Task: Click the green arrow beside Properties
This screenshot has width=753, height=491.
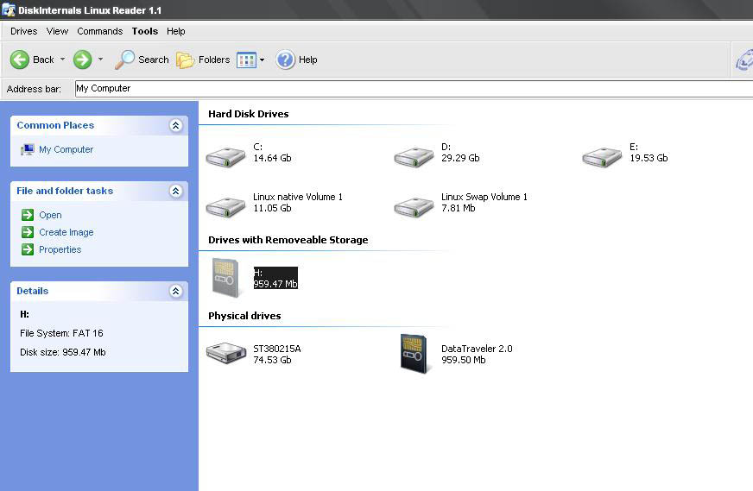Action: coord(28,249)
